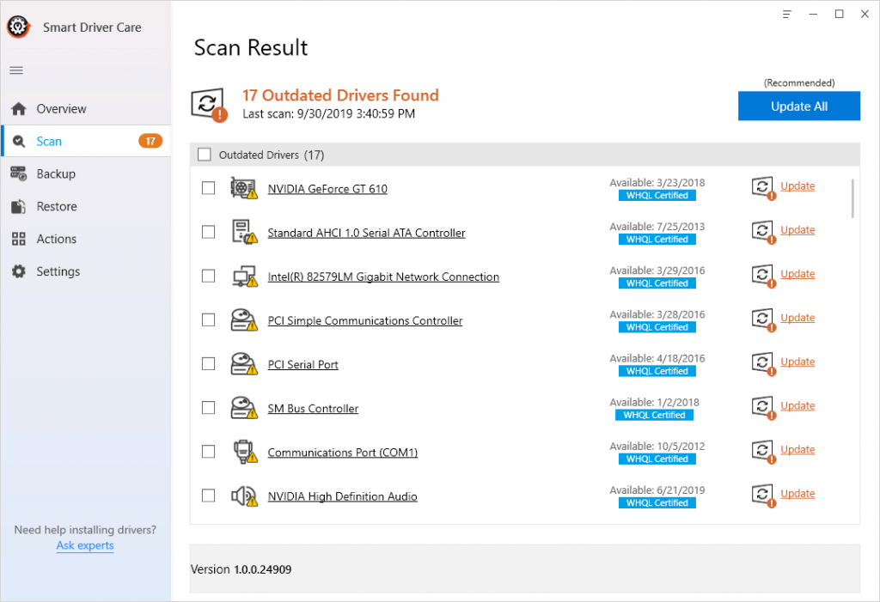Image resolution: width=880 pixels, height=602 pixels.
Task: Click update icon for PCI Simple Communications Controller
Action: [763, 319]
